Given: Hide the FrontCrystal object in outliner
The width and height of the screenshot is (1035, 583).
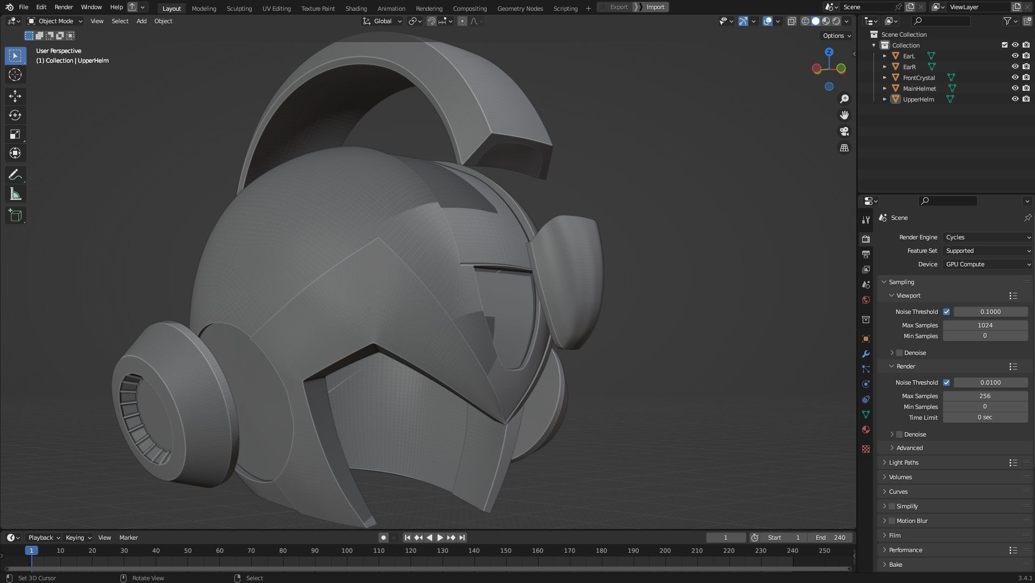Looking at the screenshot, I should 1014,78.
